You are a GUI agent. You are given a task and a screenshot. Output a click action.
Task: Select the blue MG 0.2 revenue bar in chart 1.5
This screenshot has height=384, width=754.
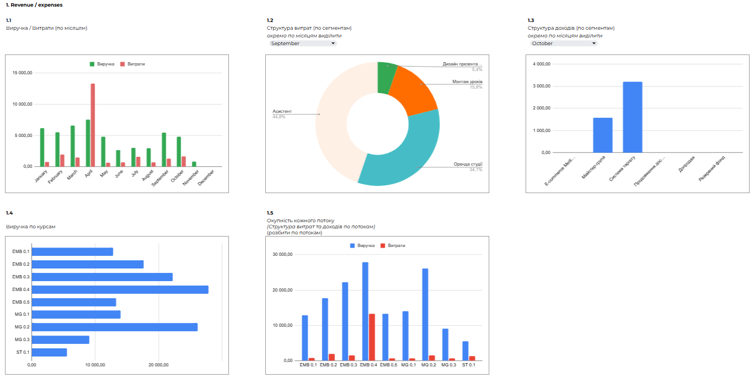click(425, 315)
